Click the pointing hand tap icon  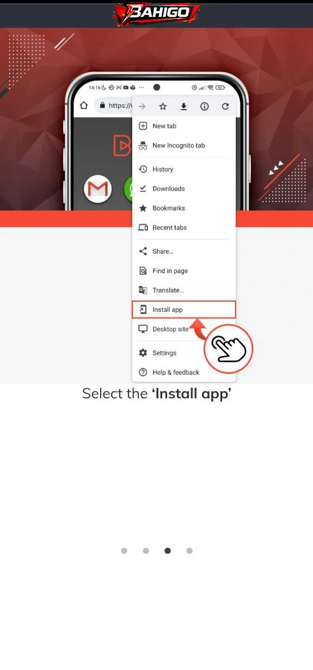[229, 349]
